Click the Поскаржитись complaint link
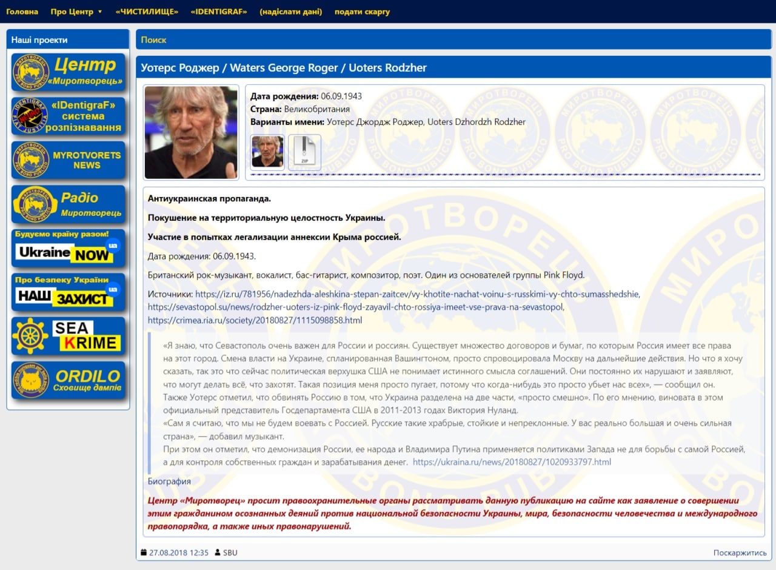776x570 pixels. [740, 552]
